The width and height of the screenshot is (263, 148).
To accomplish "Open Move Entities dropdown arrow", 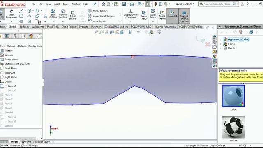I will pyautogui.click(x=120, y=21).
